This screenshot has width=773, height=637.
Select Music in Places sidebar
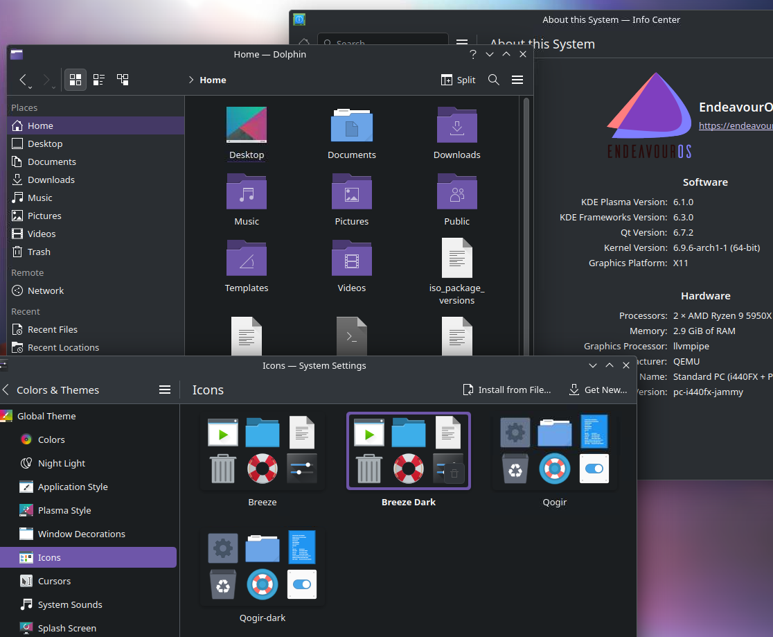(96, 198)
